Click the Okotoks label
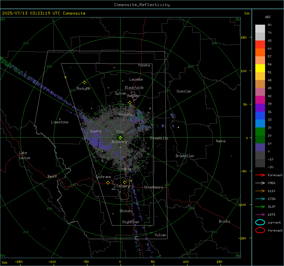 126,211
